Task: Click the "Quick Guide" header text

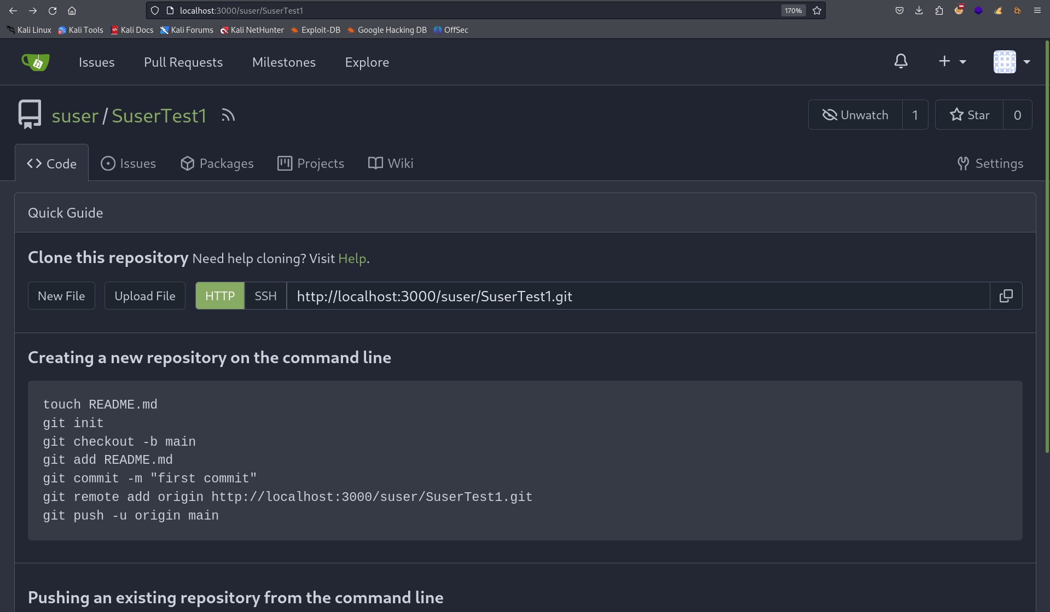Action: click(66, 213)
